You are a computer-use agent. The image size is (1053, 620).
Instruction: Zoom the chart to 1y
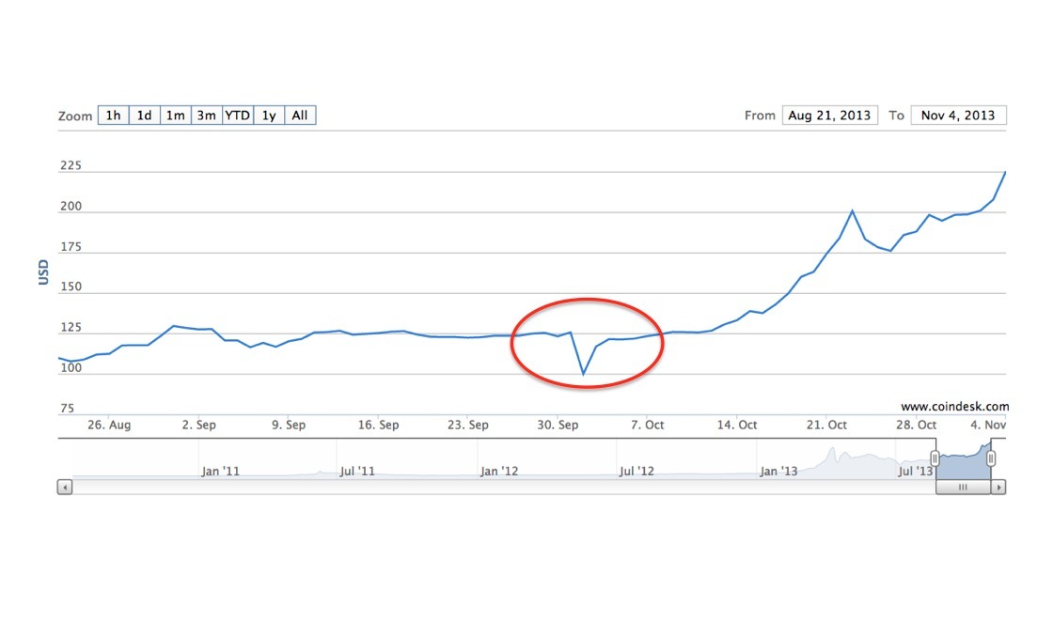[269, 116]
